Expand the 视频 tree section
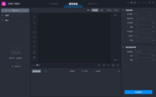Image resolution: width=156 pixels, height=97 pixels. pos(7,16)
